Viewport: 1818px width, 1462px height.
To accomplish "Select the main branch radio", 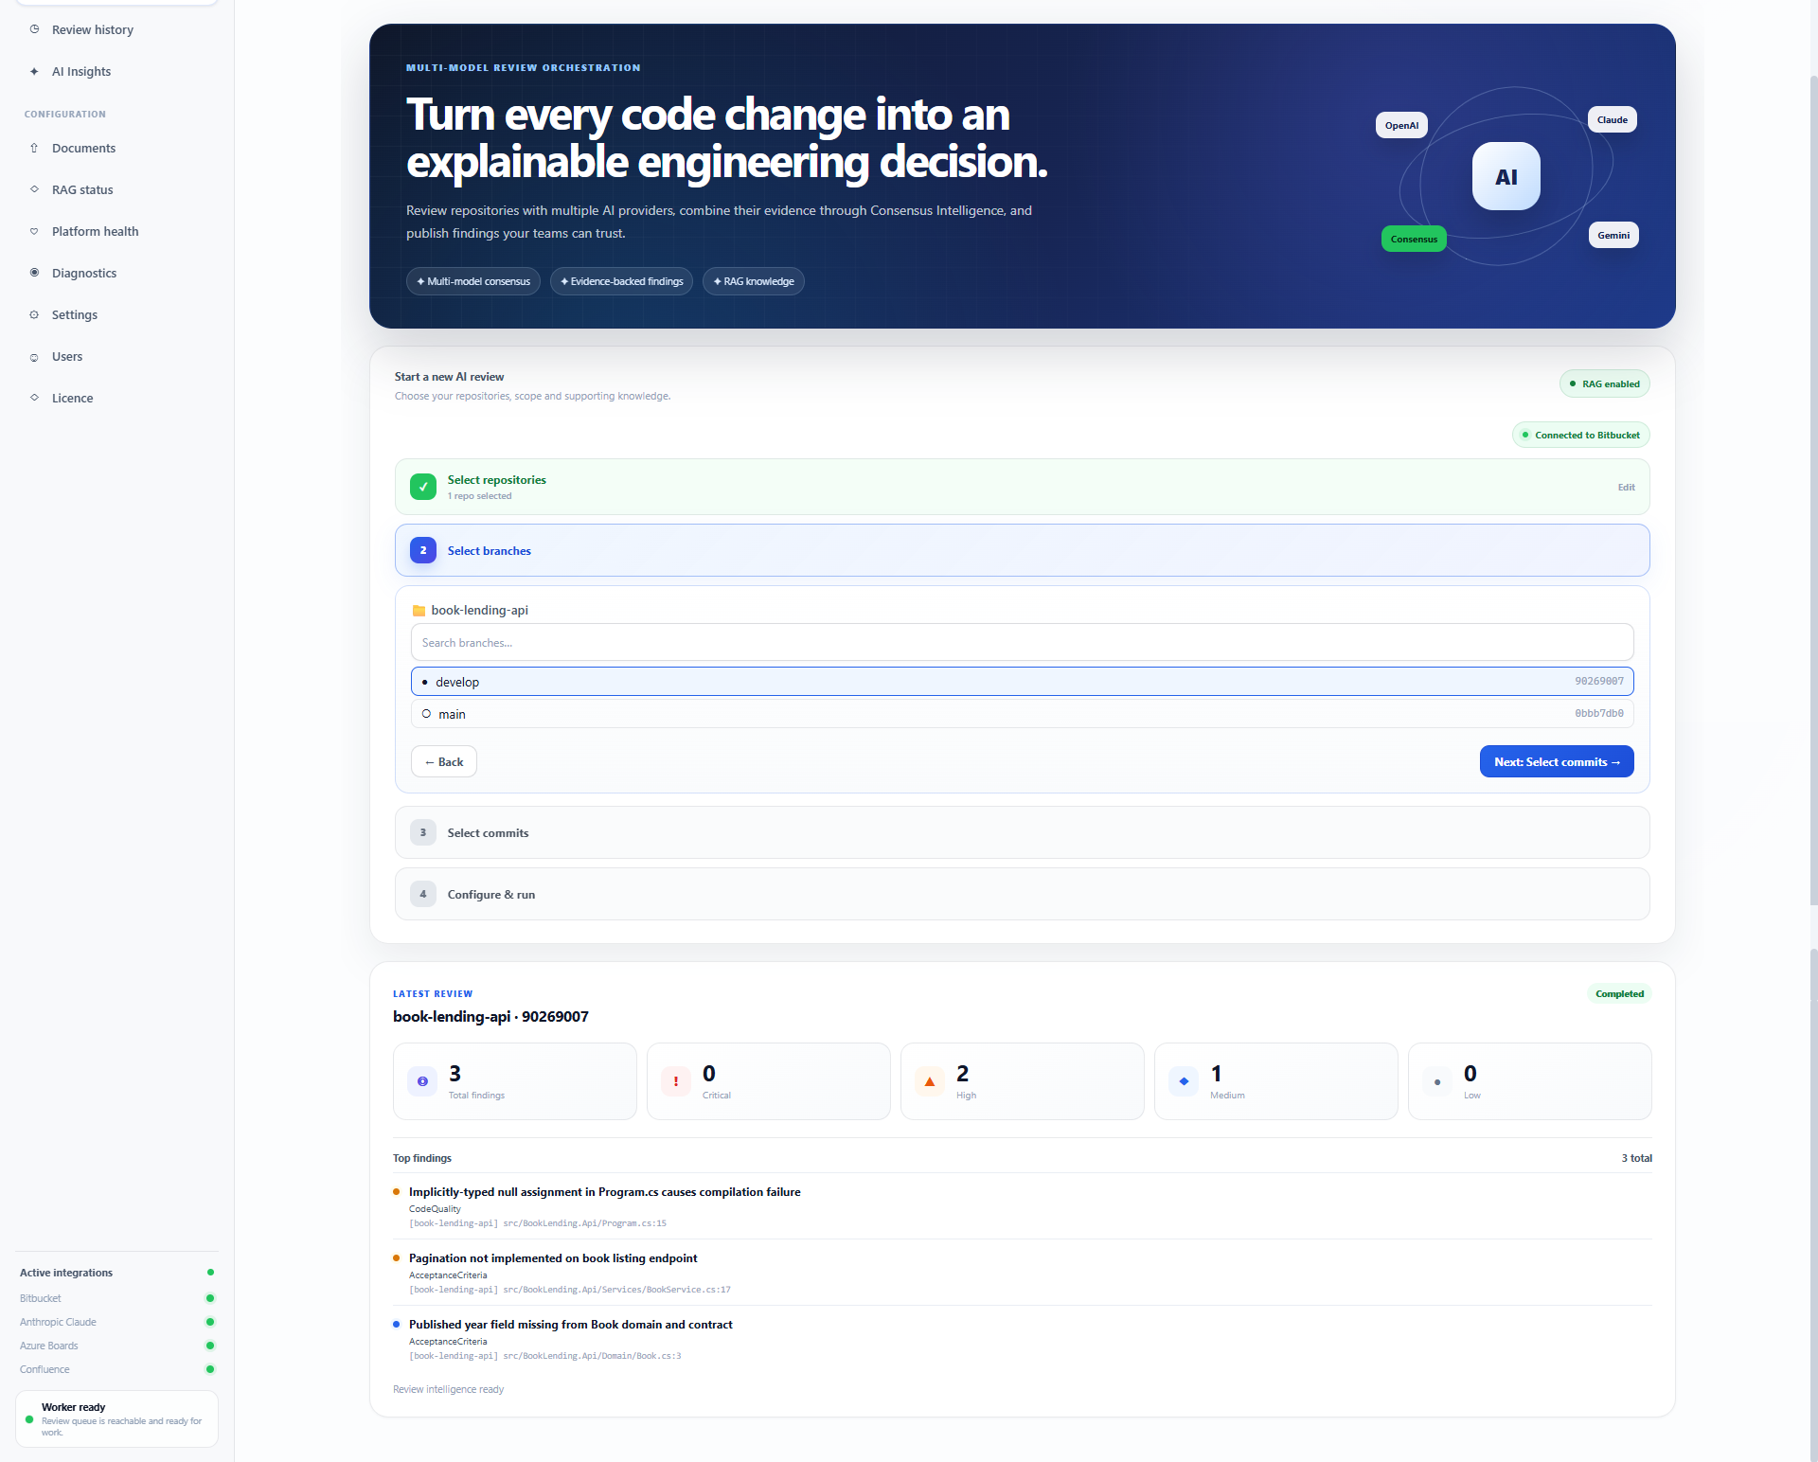I will tap(426, 714).
